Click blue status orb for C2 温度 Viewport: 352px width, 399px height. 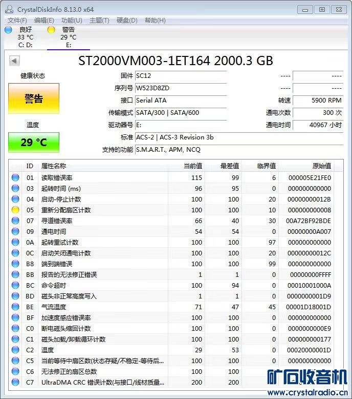(15, 350)
